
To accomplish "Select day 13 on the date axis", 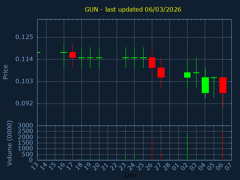I will [x=35, y=165].
